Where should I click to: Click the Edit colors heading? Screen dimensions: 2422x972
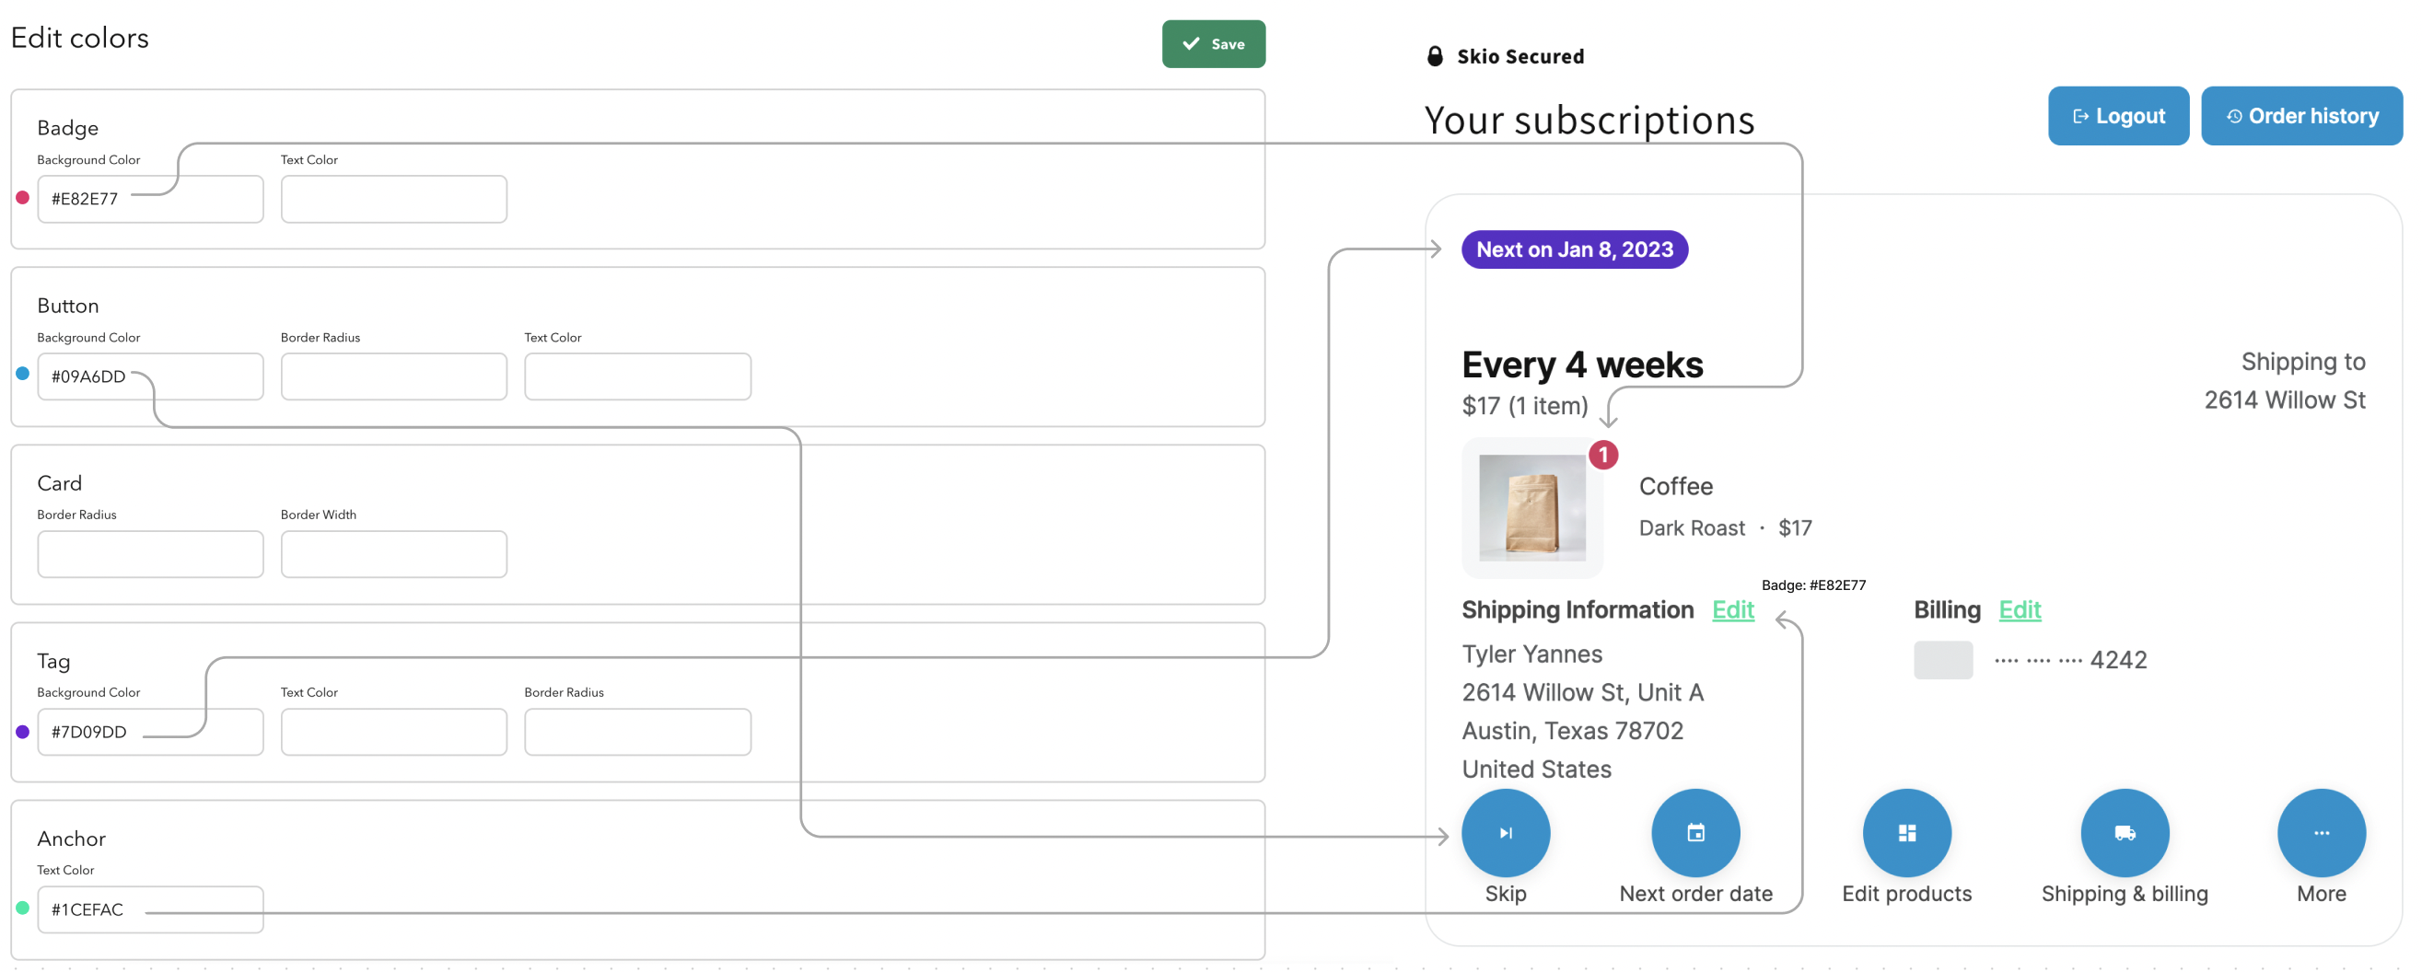(80, 38)
